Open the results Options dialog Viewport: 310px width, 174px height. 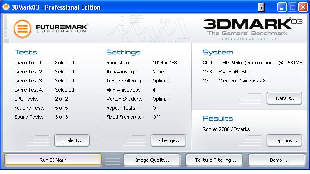[x=285, y=140]
